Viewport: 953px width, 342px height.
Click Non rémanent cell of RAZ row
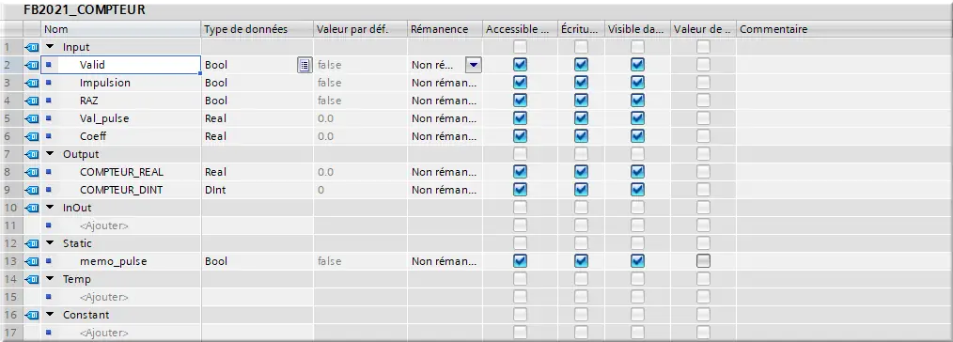[x=445, y=101]
